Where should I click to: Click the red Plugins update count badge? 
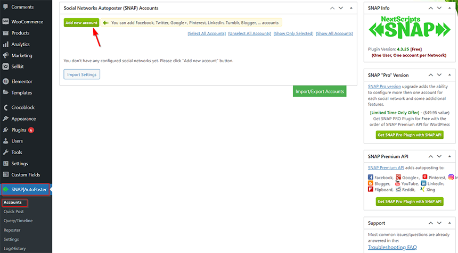pyautogui.click(x=31, y=130)
